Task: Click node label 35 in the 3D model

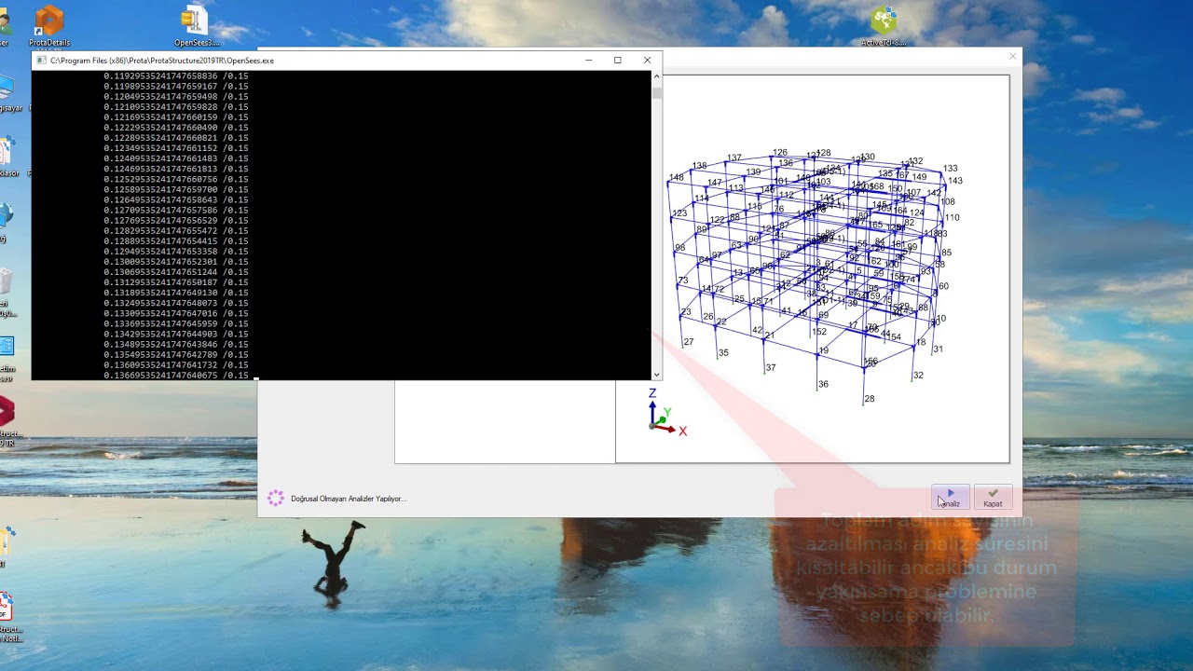Action: coord(723,353)
